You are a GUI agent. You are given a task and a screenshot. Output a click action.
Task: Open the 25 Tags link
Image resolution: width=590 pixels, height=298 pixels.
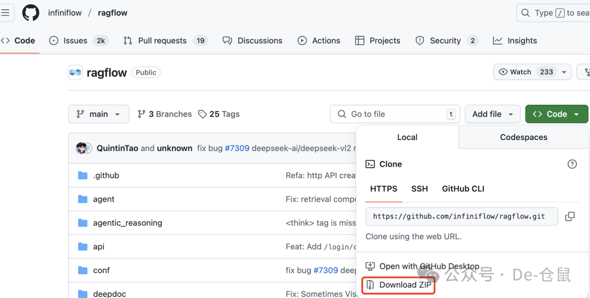(219, 114)
